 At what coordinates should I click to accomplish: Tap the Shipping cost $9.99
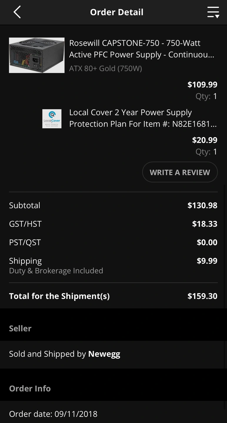[207, 261]
